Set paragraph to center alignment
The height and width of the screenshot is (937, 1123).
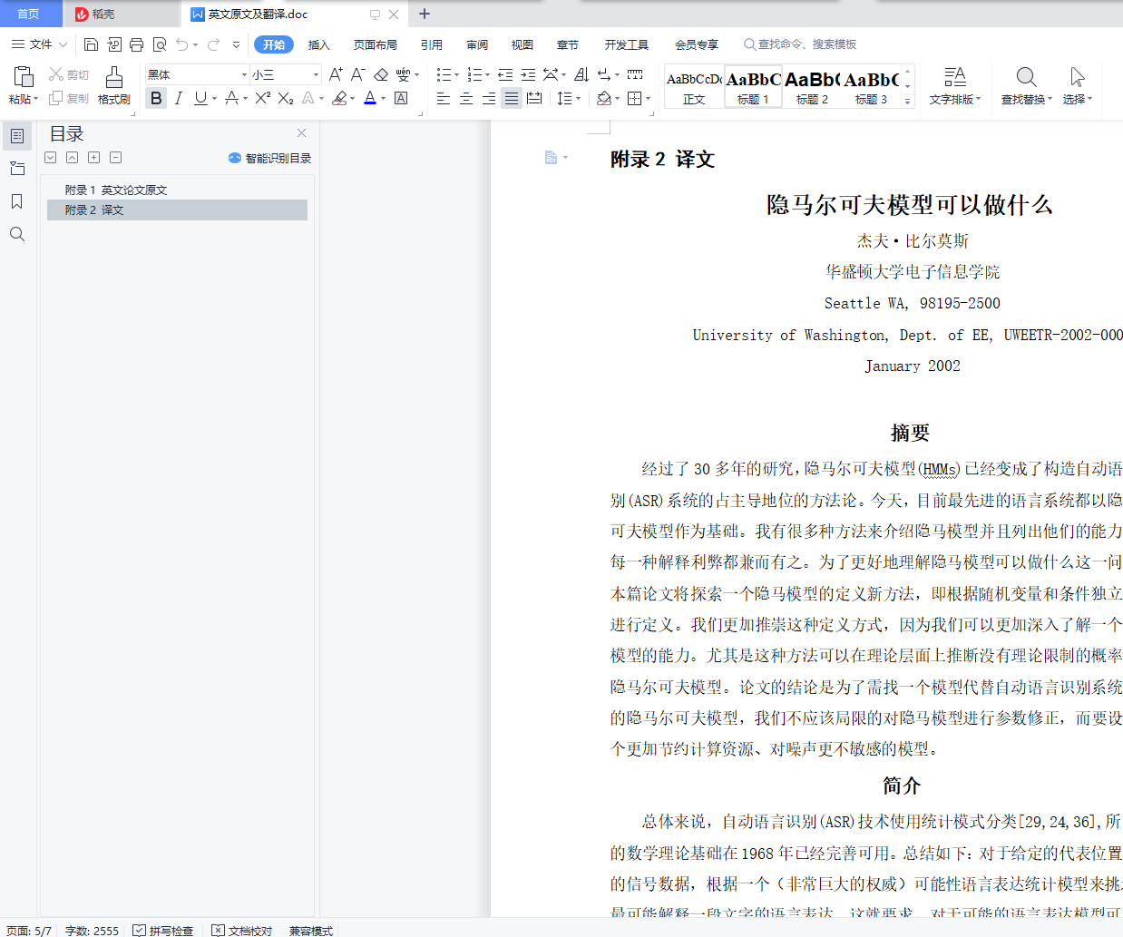click(466, 98)
